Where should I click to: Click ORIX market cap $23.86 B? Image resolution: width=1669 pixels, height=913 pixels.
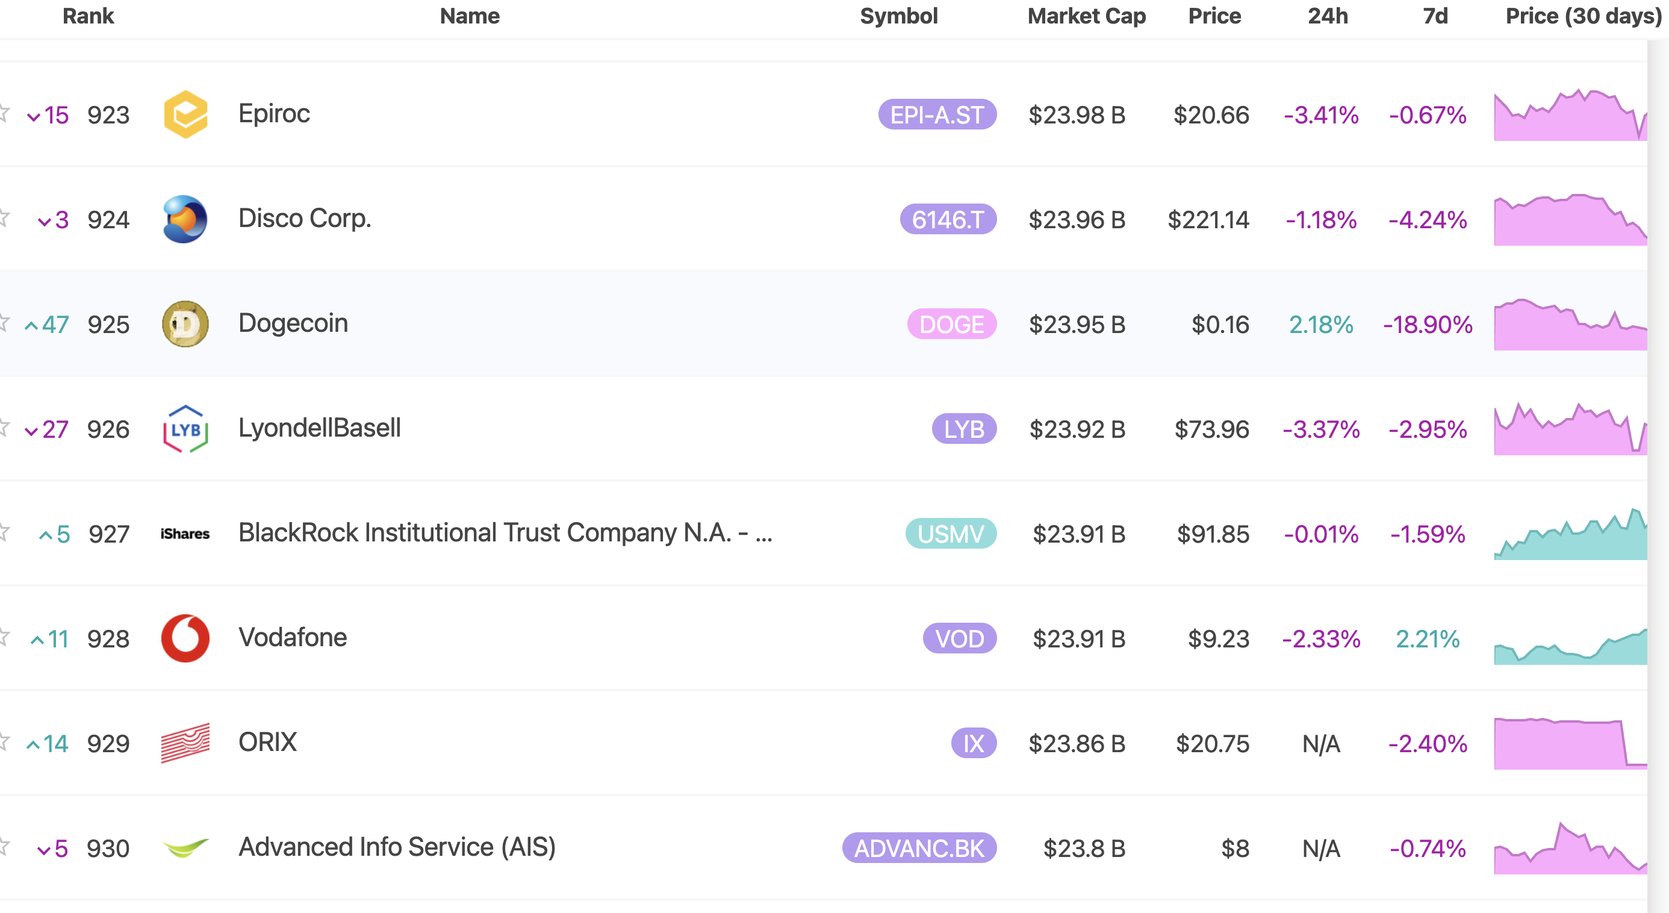1077,743
